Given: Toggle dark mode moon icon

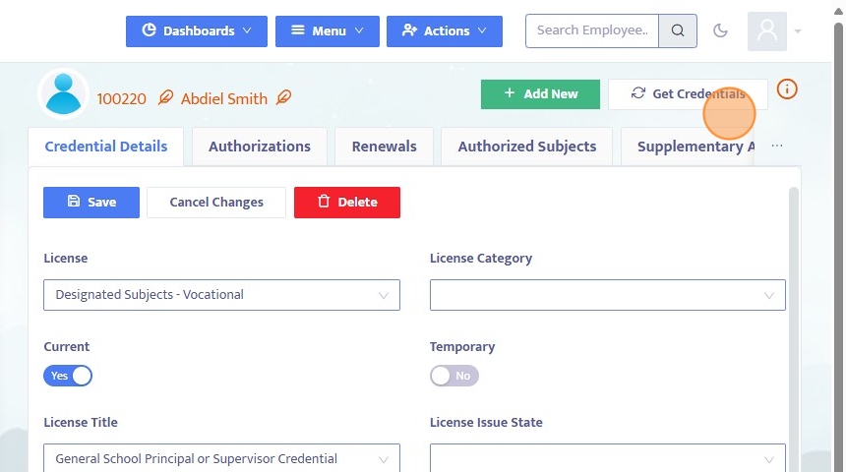Looking at the screenshot, I should point(720,30).
